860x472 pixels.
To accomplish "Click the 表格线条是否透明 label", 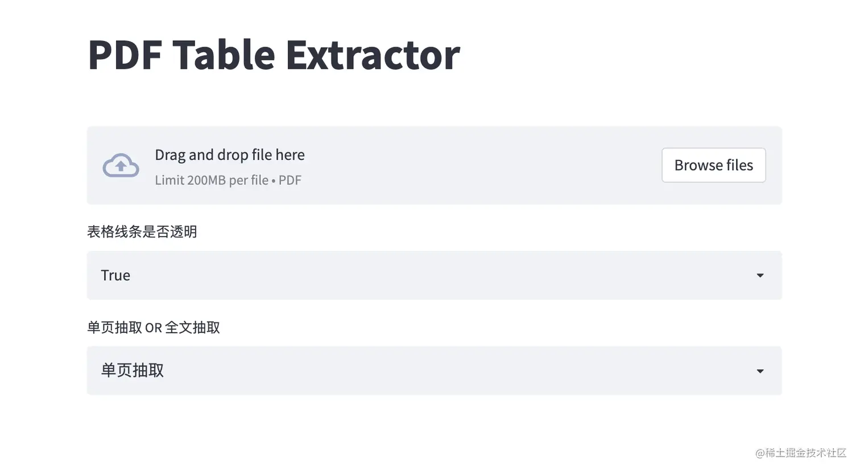I will tap(142, 231).
